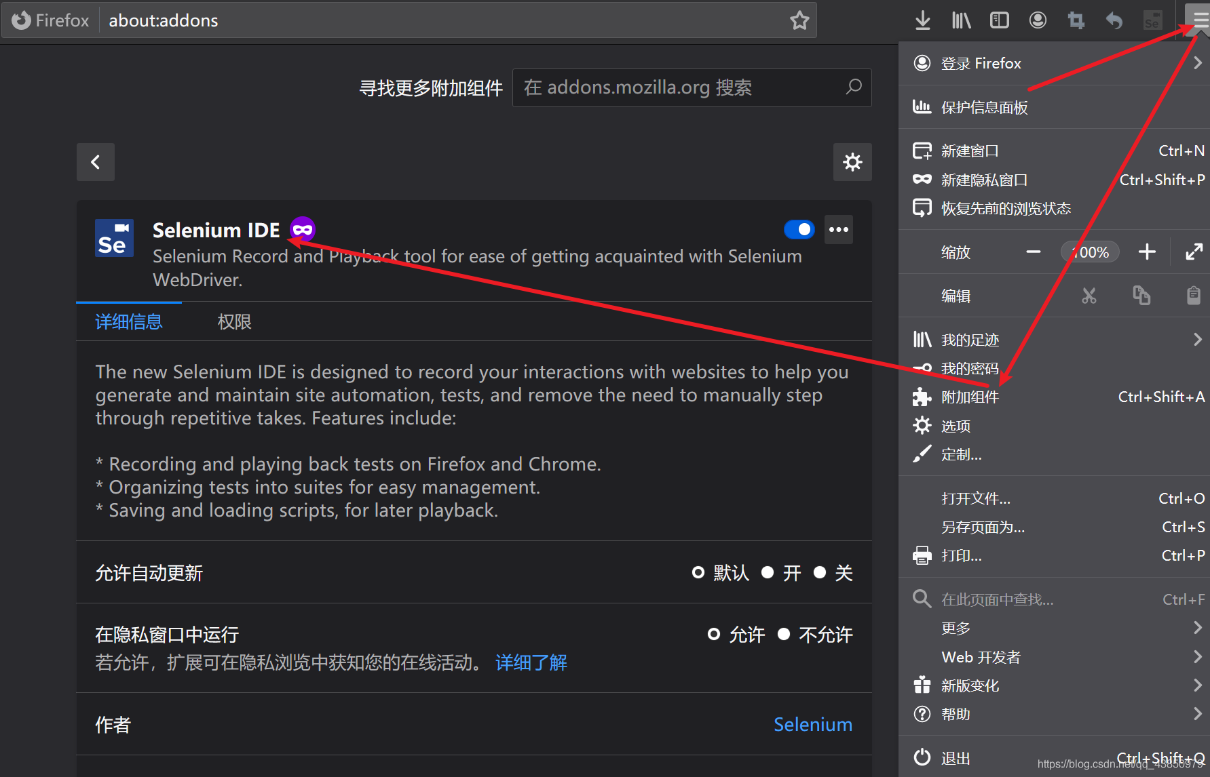Expand the 登录 Firefox submenu
This screenshot has height=777, width=1210.
[1054, 63]
